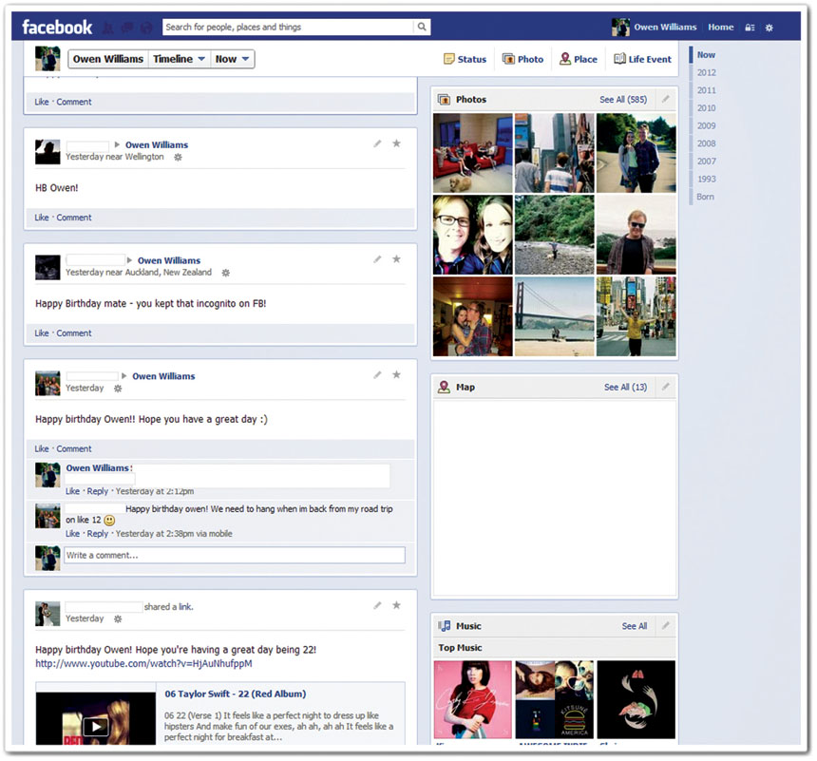This screenshot has height=761, width=817.
Task: Click the friend requests icon in top bar
Action: (109, 28)
